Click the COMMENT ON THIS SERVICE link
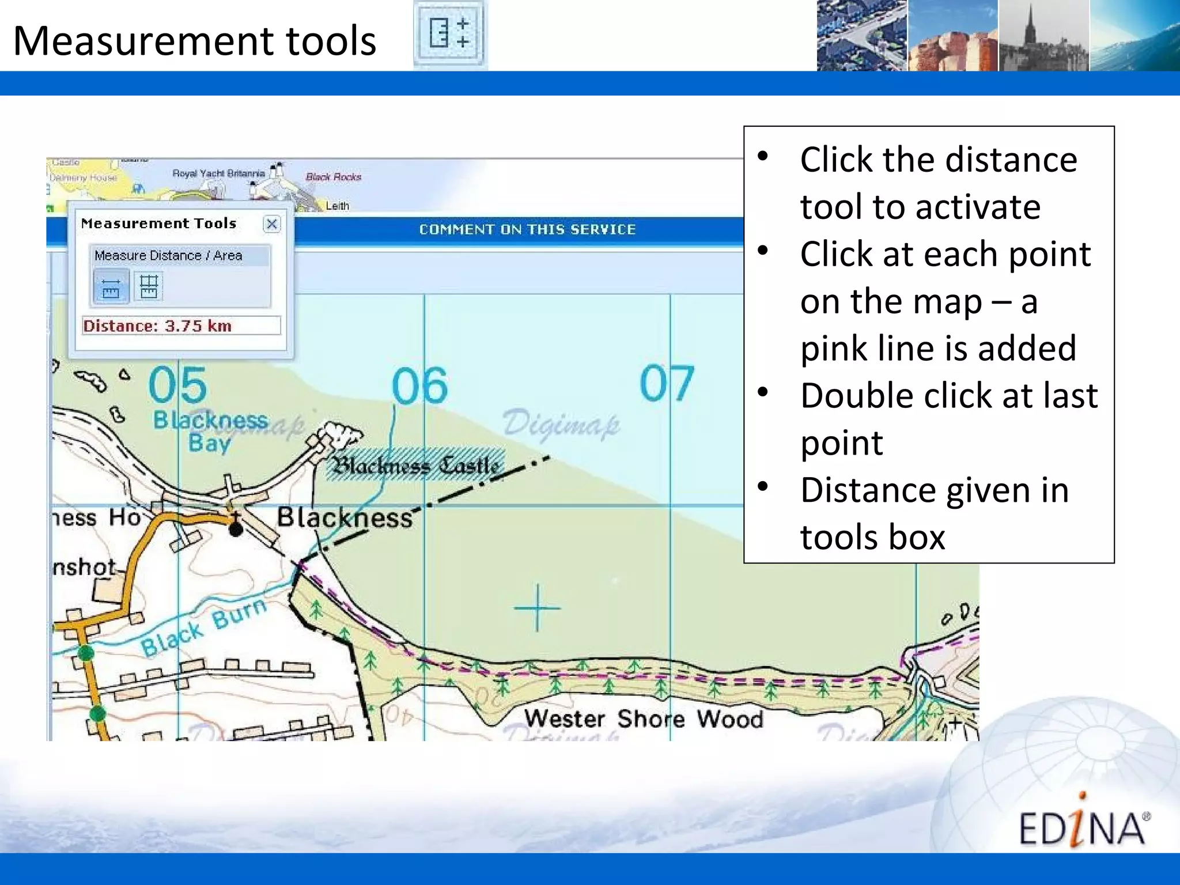 click(x=527, y=229)
